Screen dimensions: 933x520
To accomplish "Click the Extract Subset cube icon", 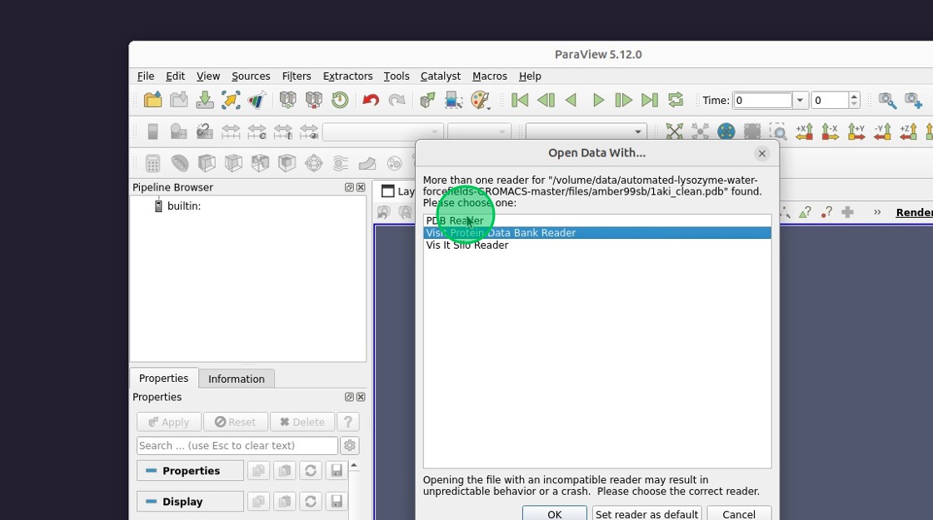I will point(287,163).
